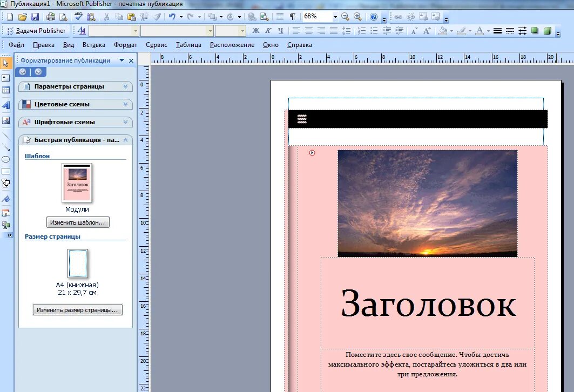This screenshot has height=392, width=574.
Task: Toggle center text alignment
Action: [x=308, y=31]
